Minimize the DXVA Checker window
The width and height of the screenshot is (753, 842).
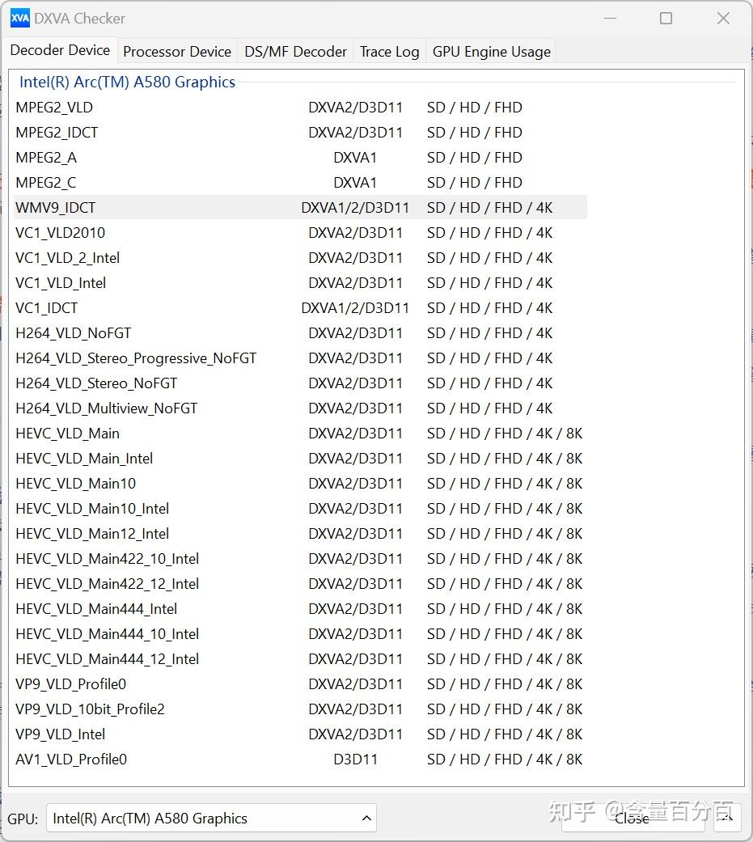point(610,19)
